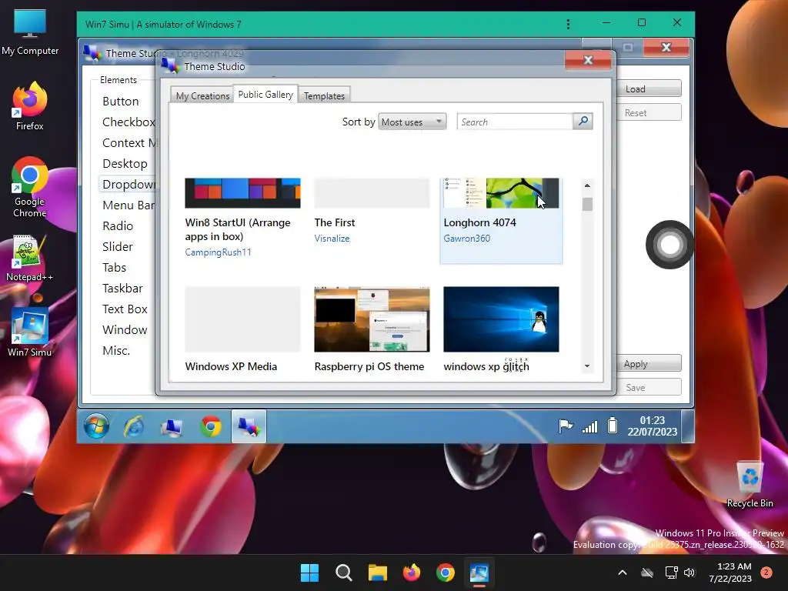Click the Reset button in Theme Studio
The width and height of the screenshot is (788, 591).
(x=648, y=112)
